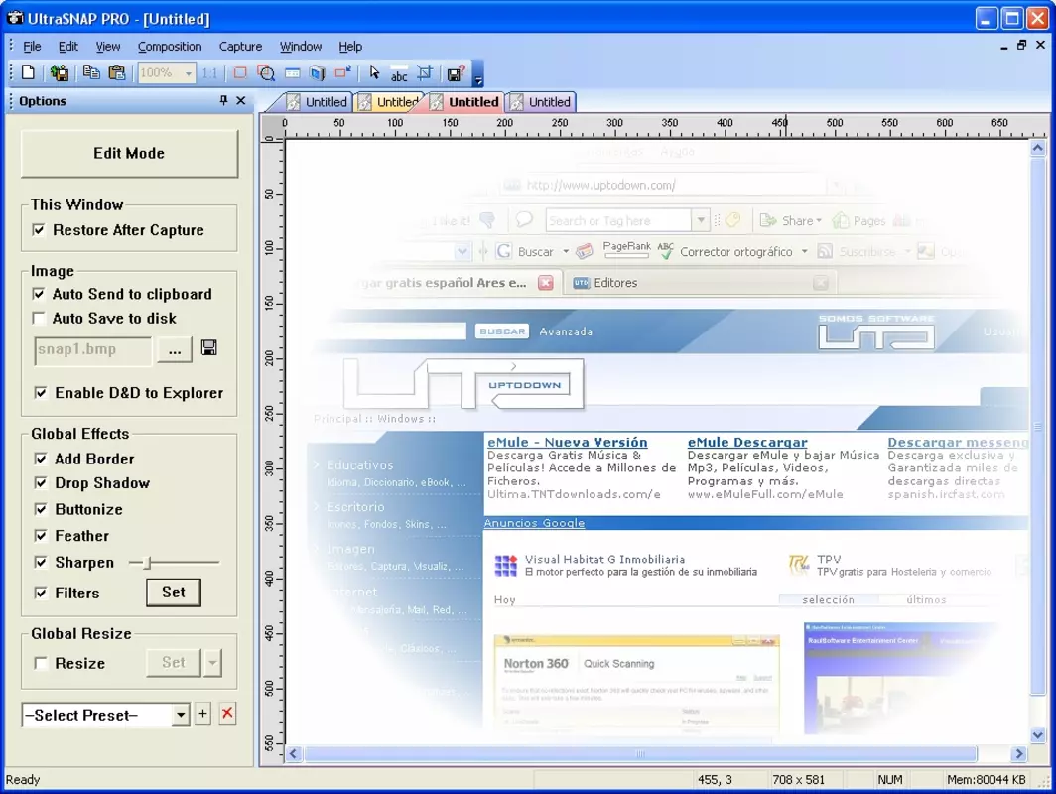
Task: Click the Edit Mode button
Action: coord(129,154)
